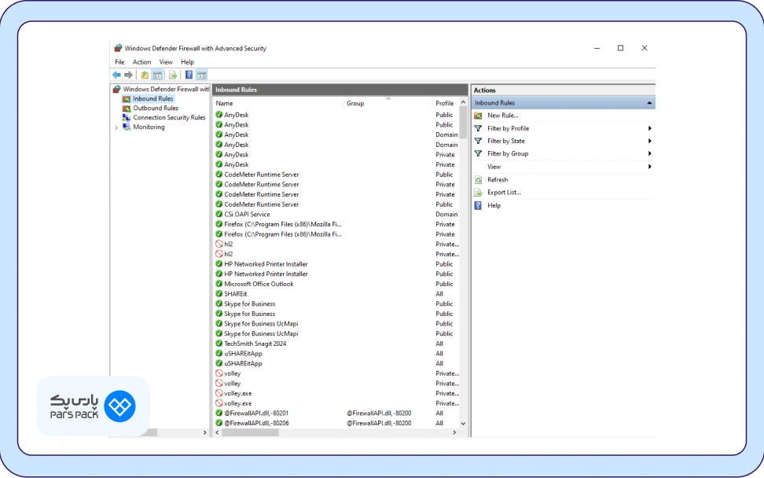
Task: Click the Export List toolbar icon
Action: click(173, 75)
